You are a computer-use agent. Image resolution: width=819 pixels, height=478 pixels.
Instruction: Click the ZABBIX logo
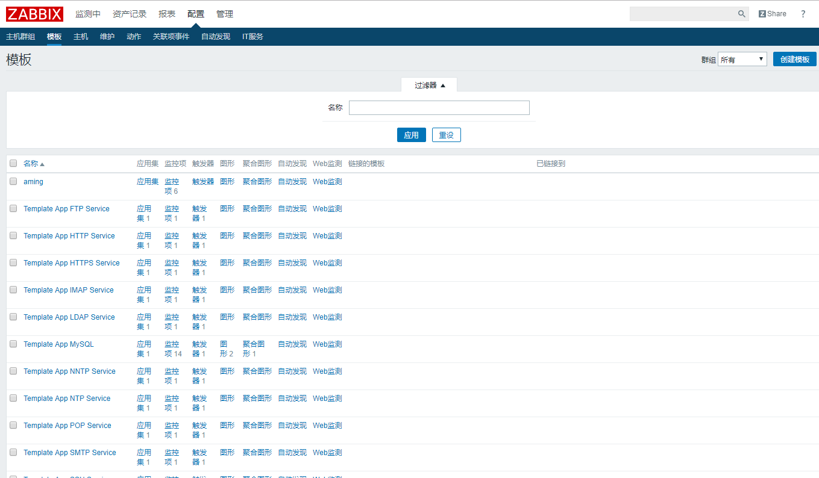point(34,14)
